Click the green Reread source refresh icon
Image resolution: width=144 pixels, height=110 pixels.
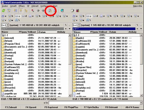click(3, 11)
